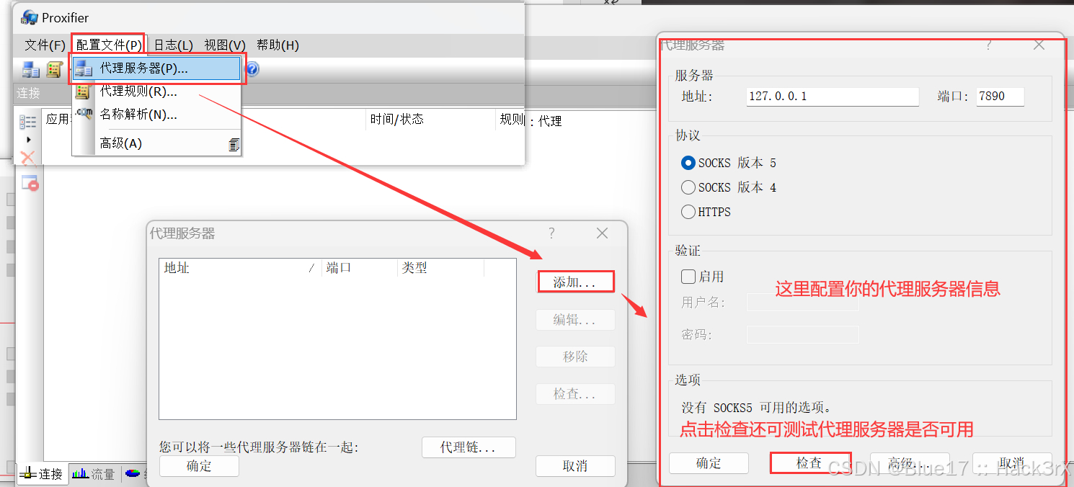1074x487 pixels.
Task: Click the small black arrow under the list view icon
Action: 29,139
